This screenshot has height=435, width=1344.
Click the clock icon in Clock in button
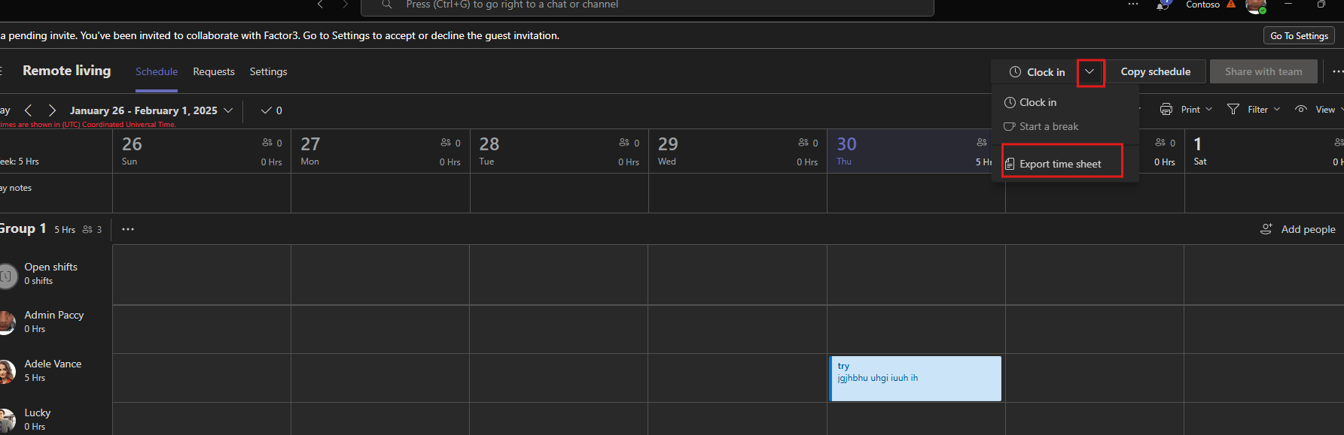pyautogui.click(x=1015, y=72)
